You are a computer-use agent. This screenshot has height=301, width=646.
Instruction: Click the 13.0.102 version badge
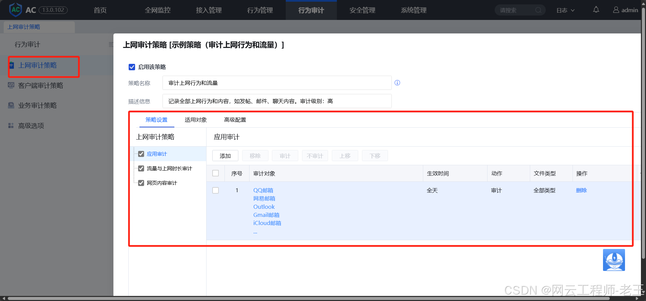coord(53,10)
